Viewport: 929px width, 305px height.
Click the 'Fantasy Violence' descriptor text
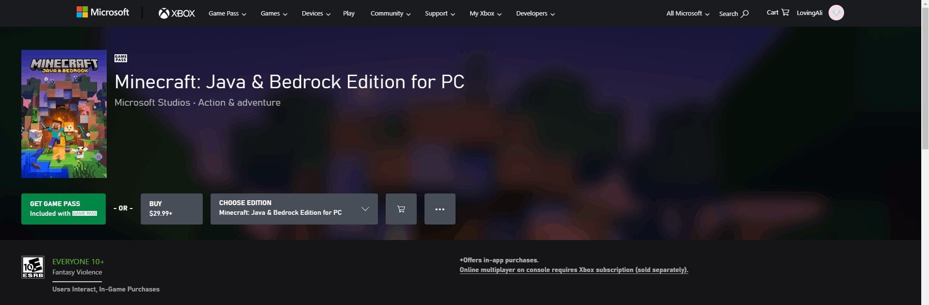pyautogui.click(x=77, y=273)
